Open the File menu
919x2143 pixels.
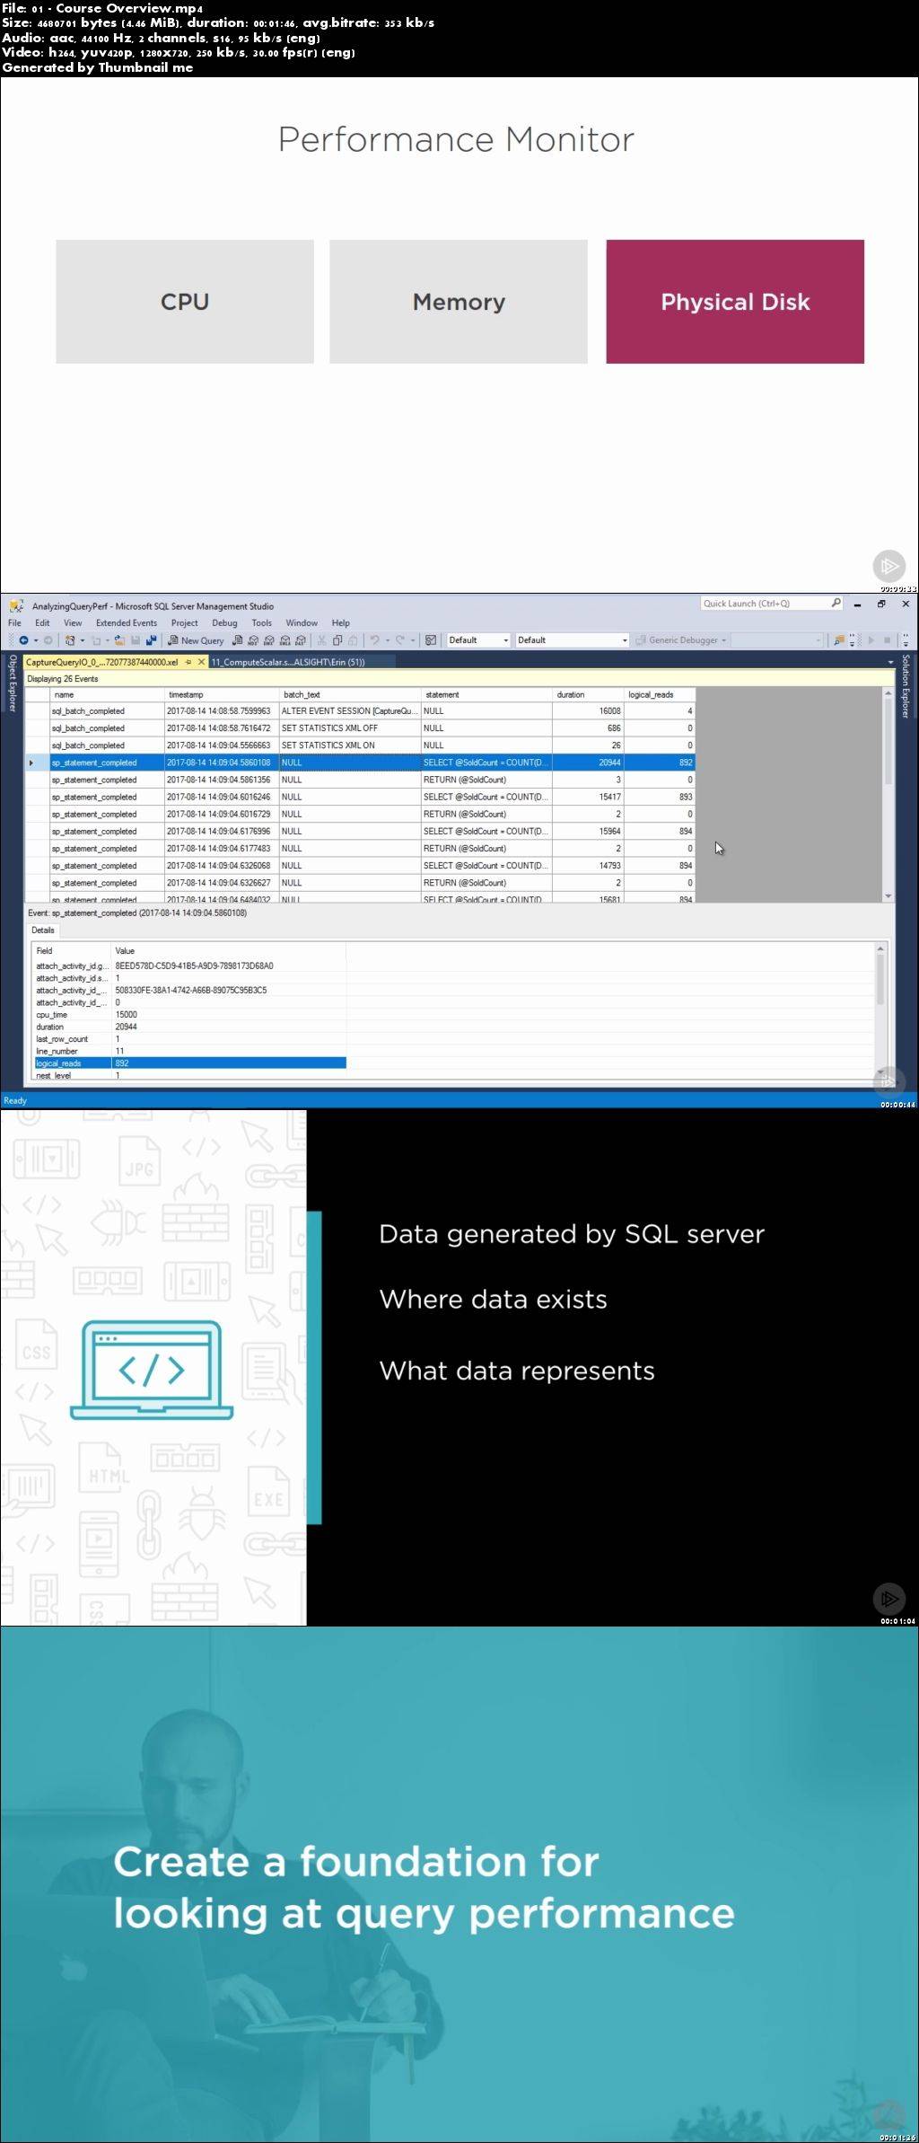14,622
